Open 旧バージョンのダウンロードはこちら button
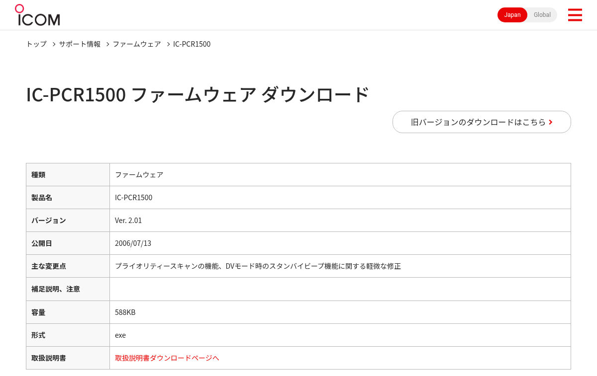 coord(482,122)
